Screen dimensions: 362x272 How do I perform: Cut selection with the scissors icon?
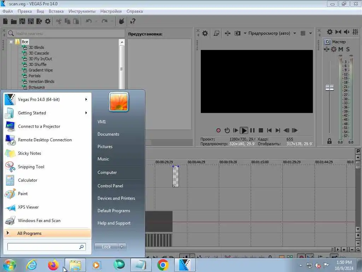pyautogui.click(x=59, y=22)
